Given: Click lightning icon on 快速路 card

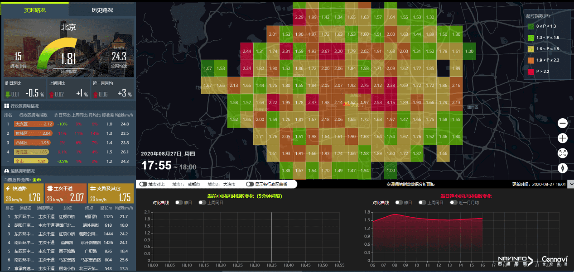Looking at the screenshot, I should tap(8, 189).
